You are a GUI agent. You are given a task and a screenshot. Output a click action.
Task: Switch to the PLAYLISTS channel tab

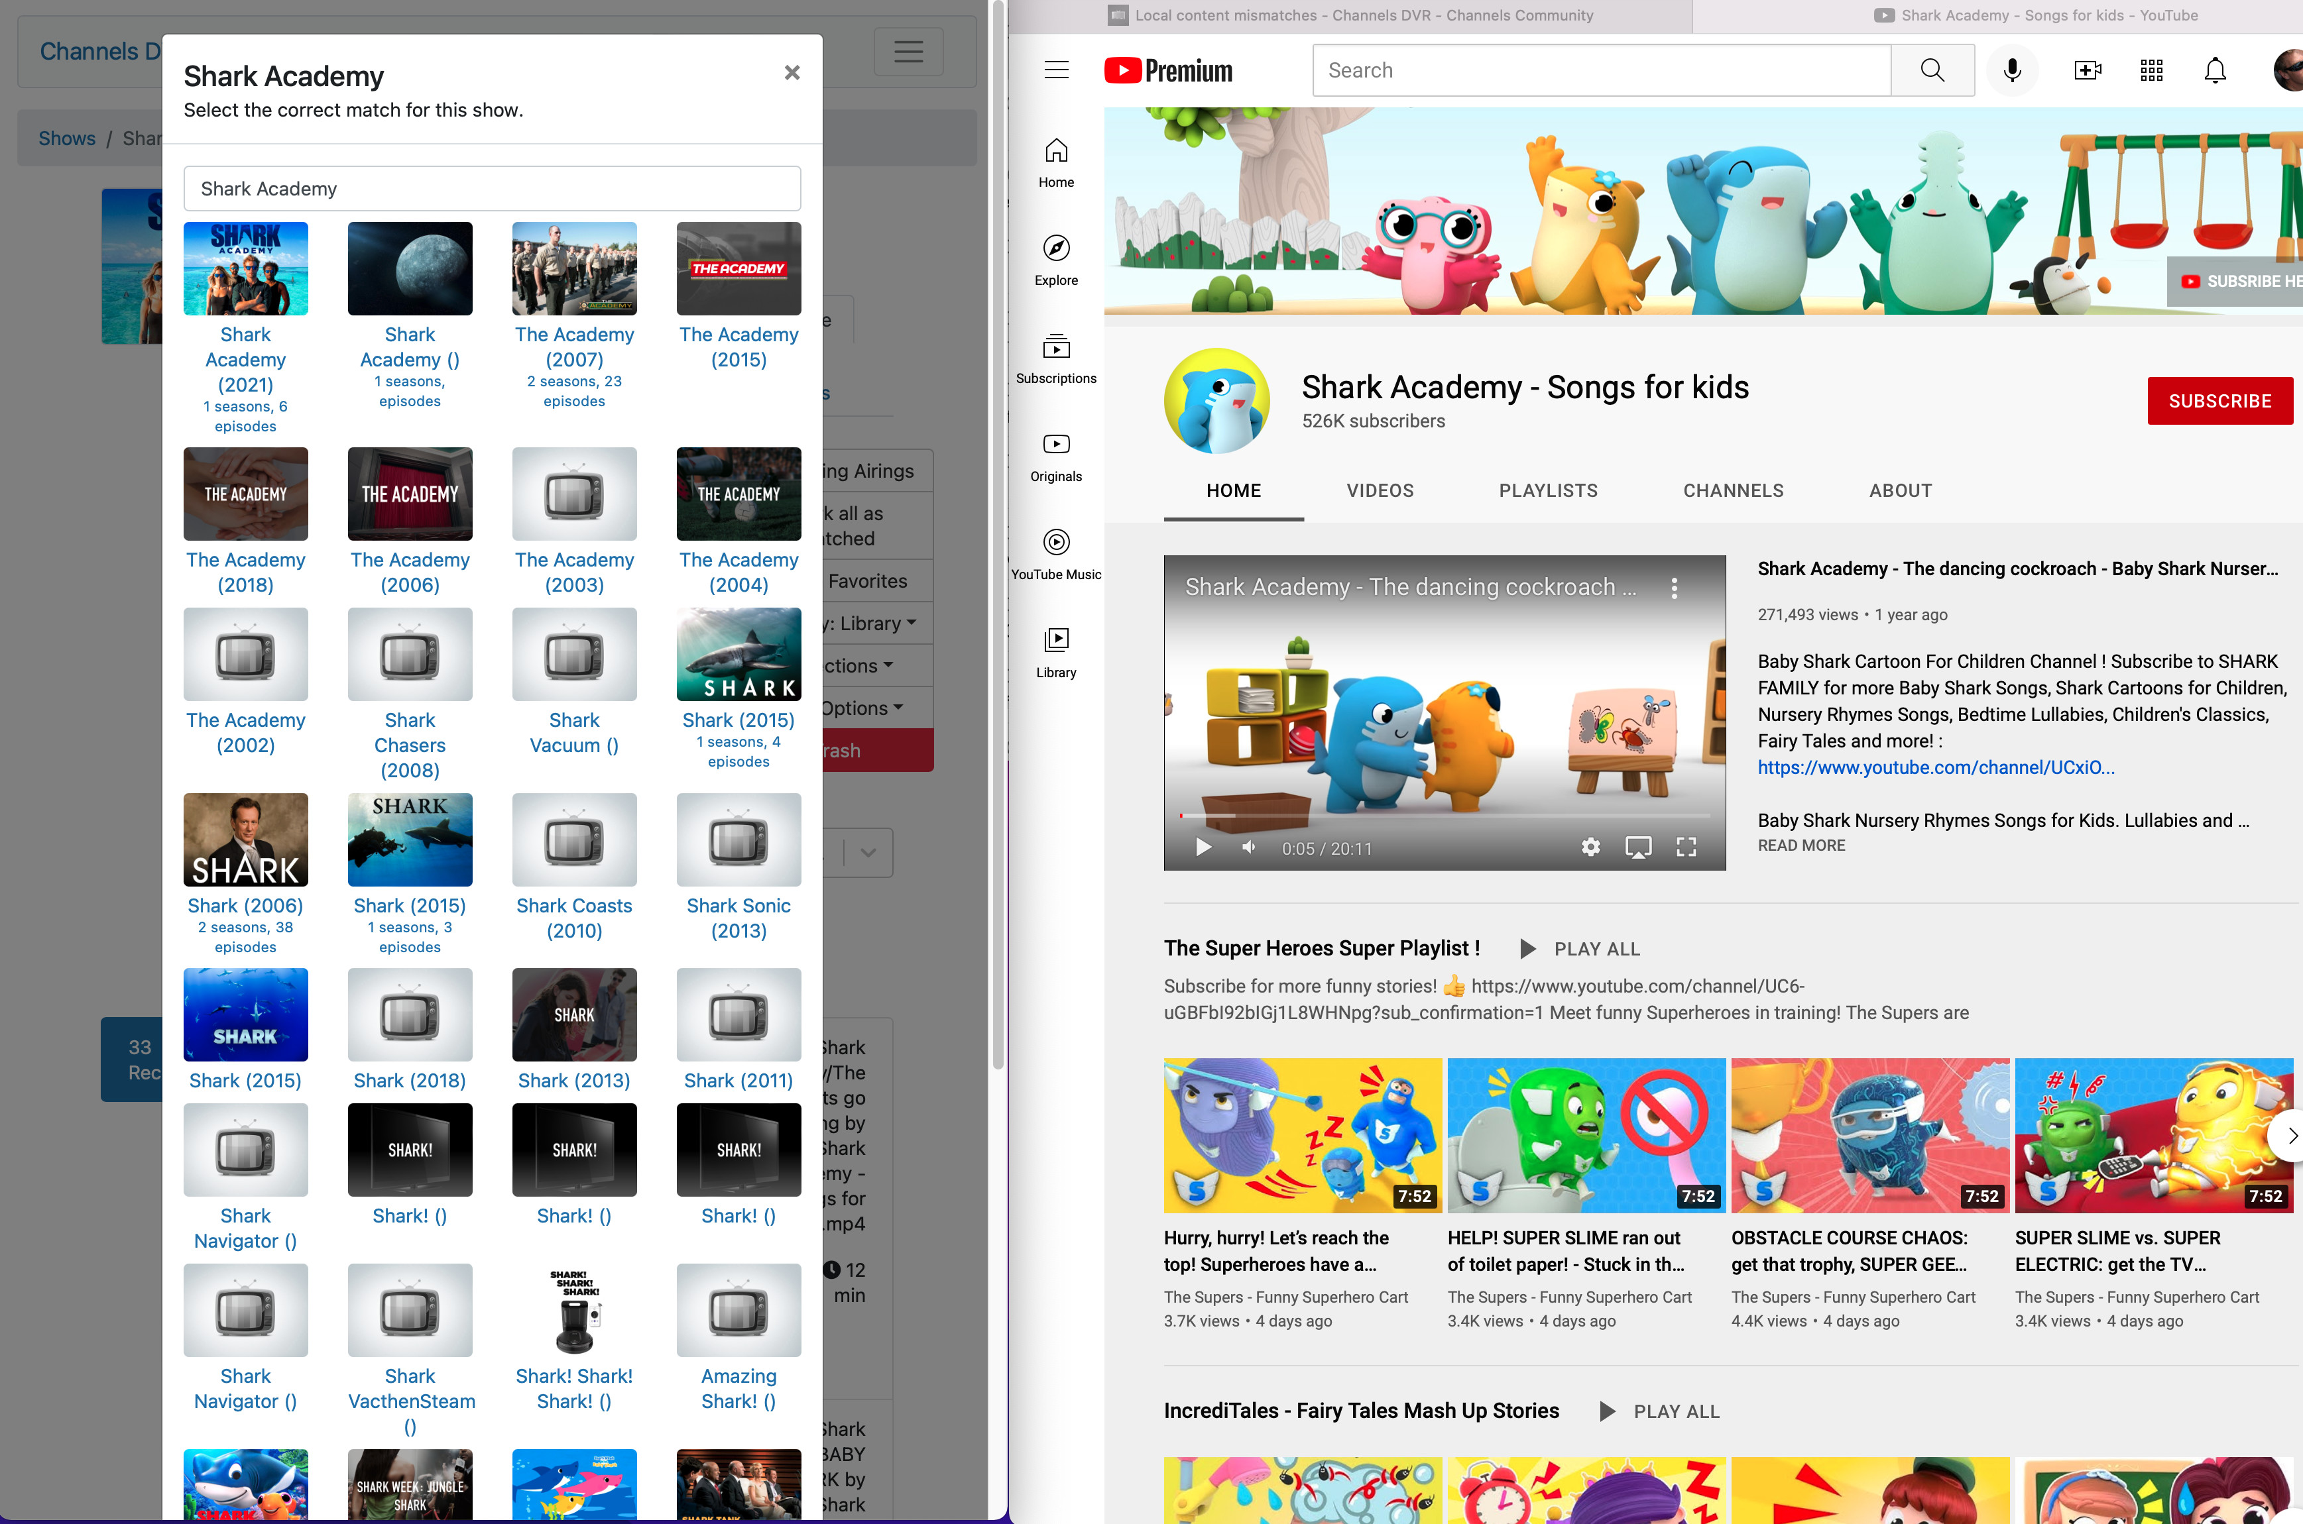point(1548,491)
